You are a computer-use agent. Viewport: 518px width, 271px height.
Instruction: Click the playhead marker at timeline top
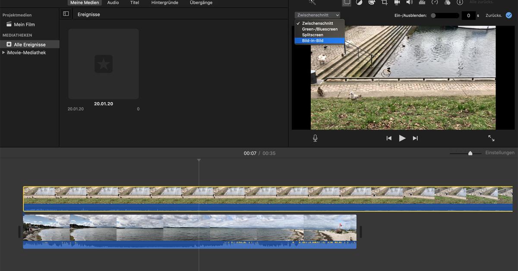click(199, 161)
